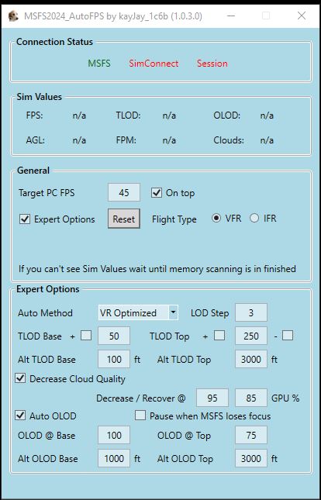
Task: Edit the LOD Step value field
Action: click(251, 313)
